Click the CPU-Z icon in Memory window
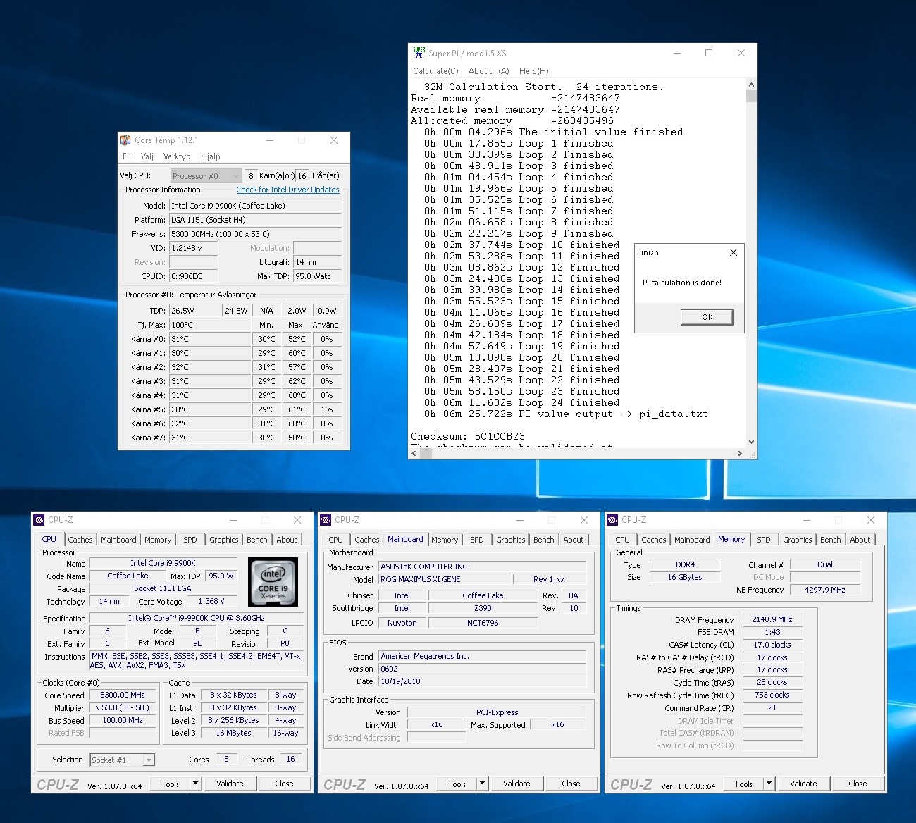916x823 pixels. pos(612,520)
